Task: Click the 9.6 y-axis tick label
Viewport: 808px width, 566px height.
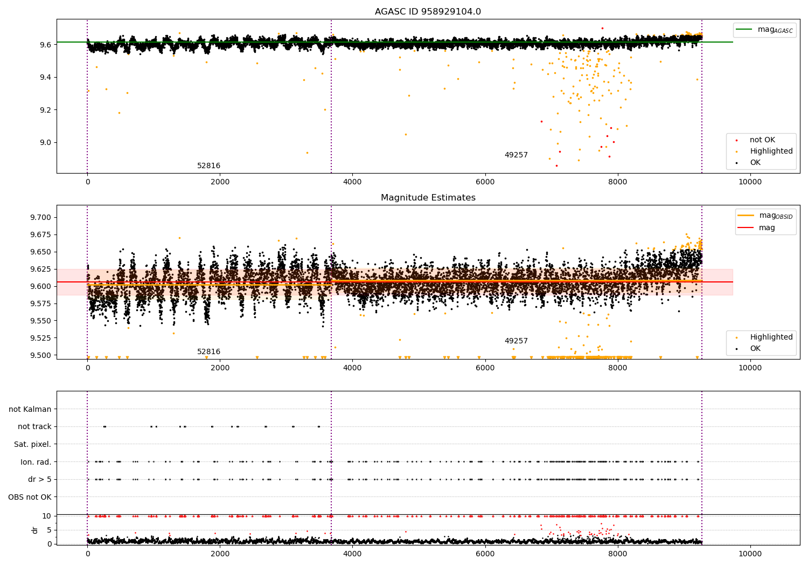Action: pyautogui.click(x=45, y=45)
